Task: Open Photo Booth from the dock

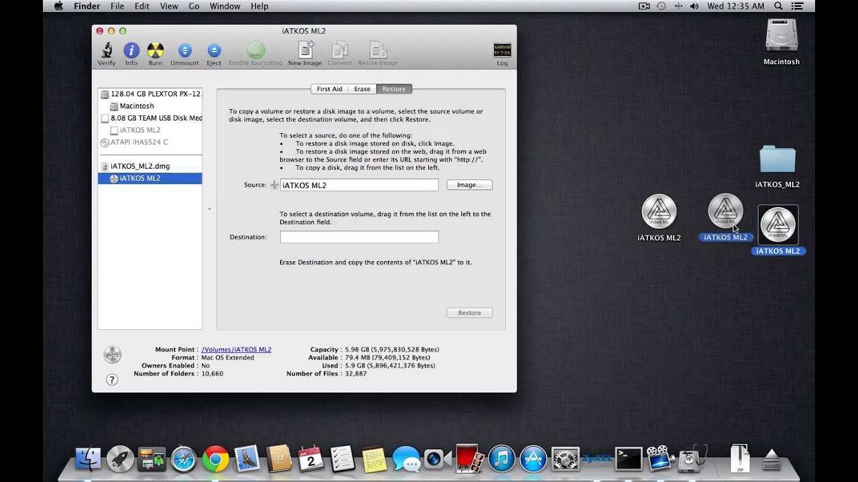Action: [x=469, y=459]
